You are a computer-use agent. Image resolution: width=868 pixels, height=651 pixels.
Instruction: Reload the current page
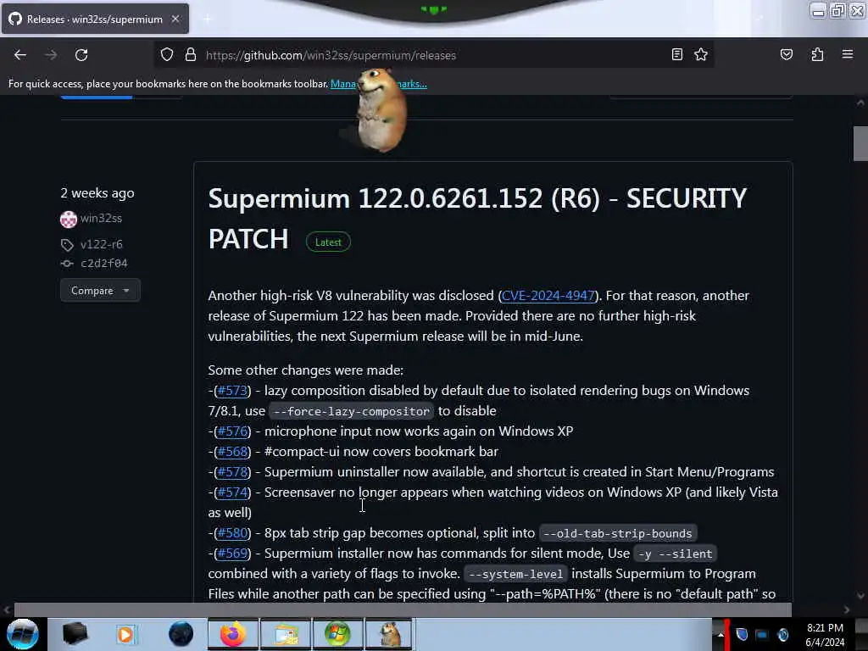81,55
